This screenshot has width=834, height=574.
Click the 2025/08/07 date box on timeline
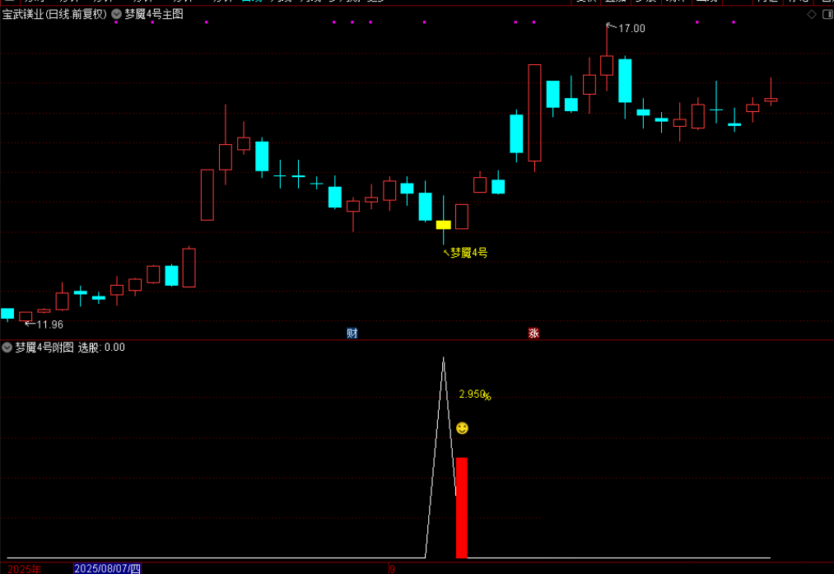[x=107, y=569]
